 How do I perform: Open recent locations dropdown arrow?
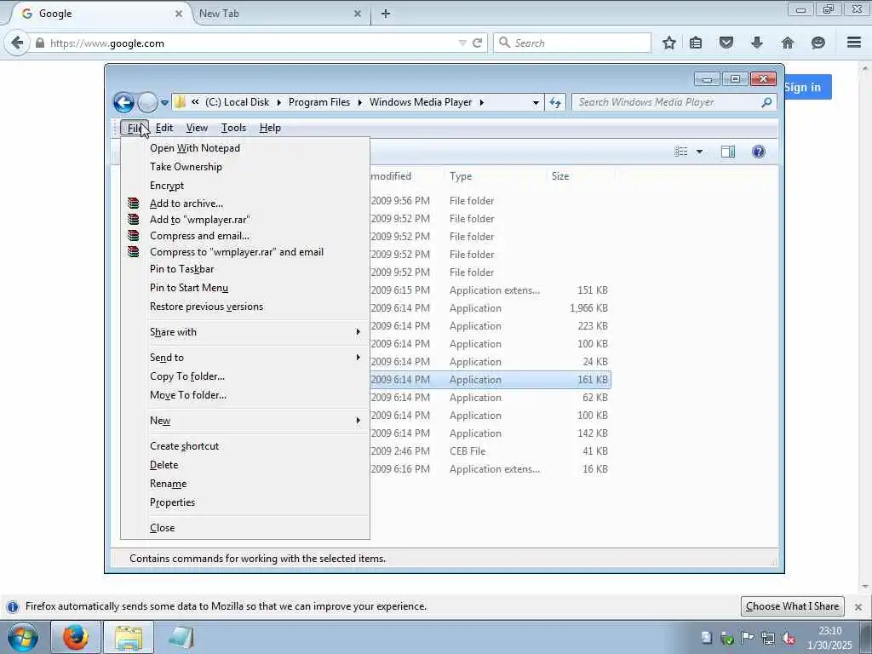point(164,103)
